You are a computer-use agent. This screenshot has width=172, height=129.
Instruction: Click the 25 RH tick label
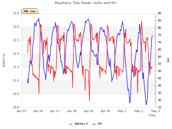(x=159, y=107)
